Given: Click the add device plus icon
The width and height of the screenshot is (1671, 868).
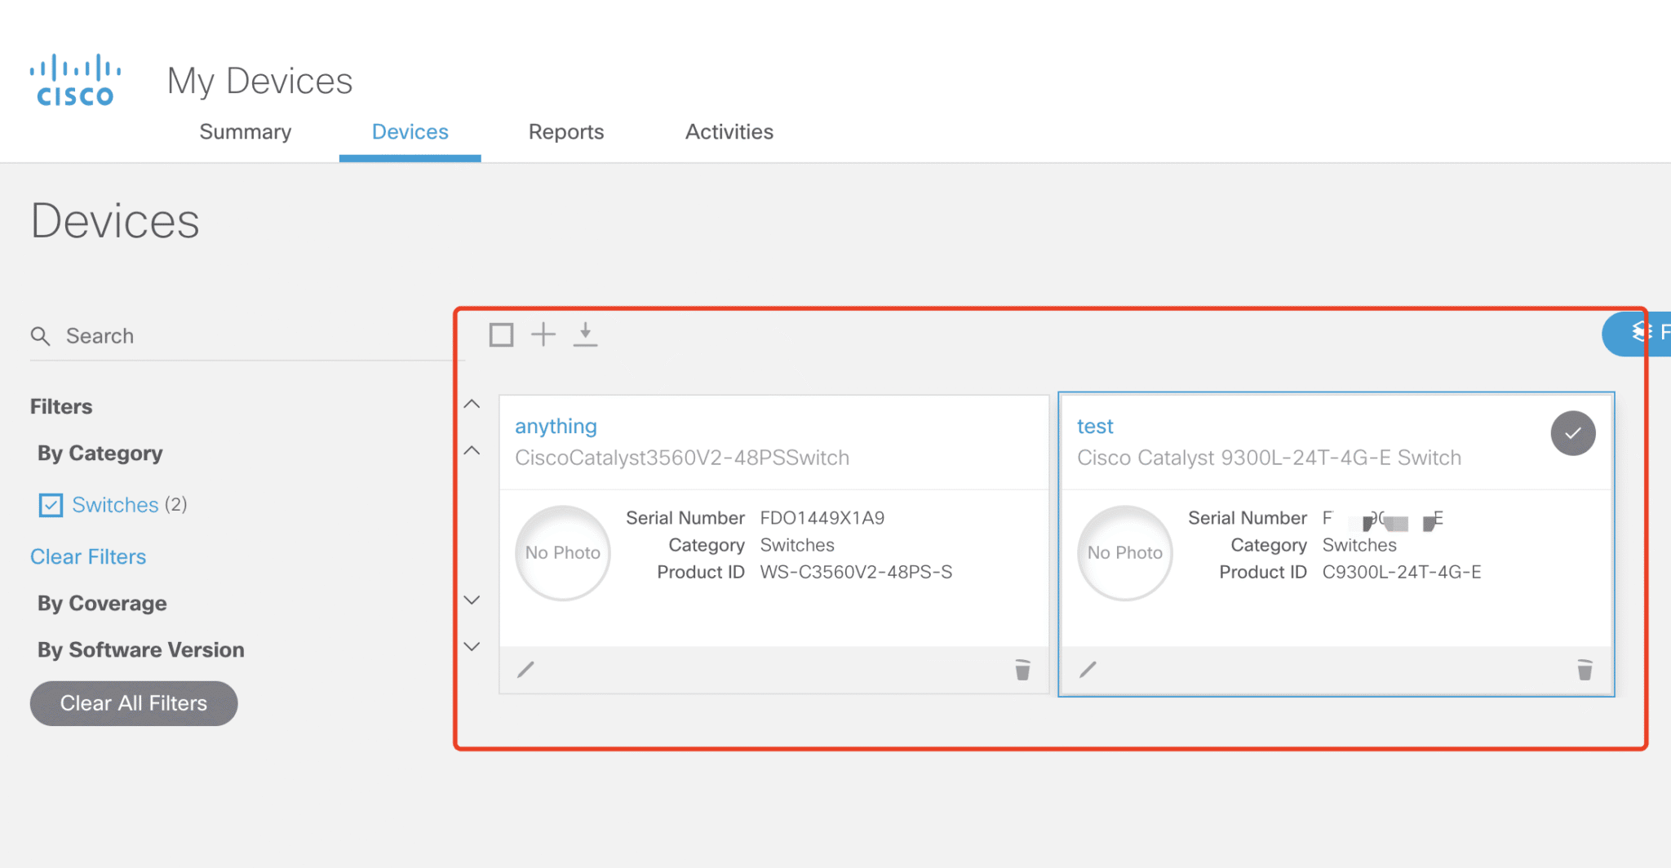Looking at the screenshot, I should click(x=543, y=334).
